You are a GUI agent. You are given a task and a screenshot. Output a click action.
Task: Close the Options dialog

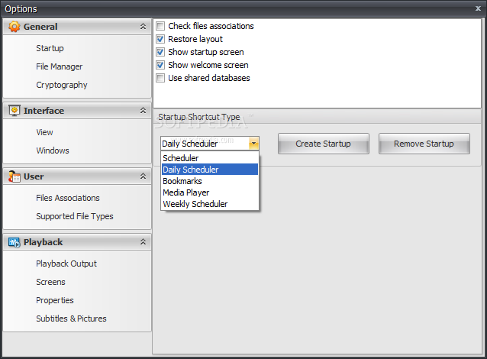[x=478, y=8]
